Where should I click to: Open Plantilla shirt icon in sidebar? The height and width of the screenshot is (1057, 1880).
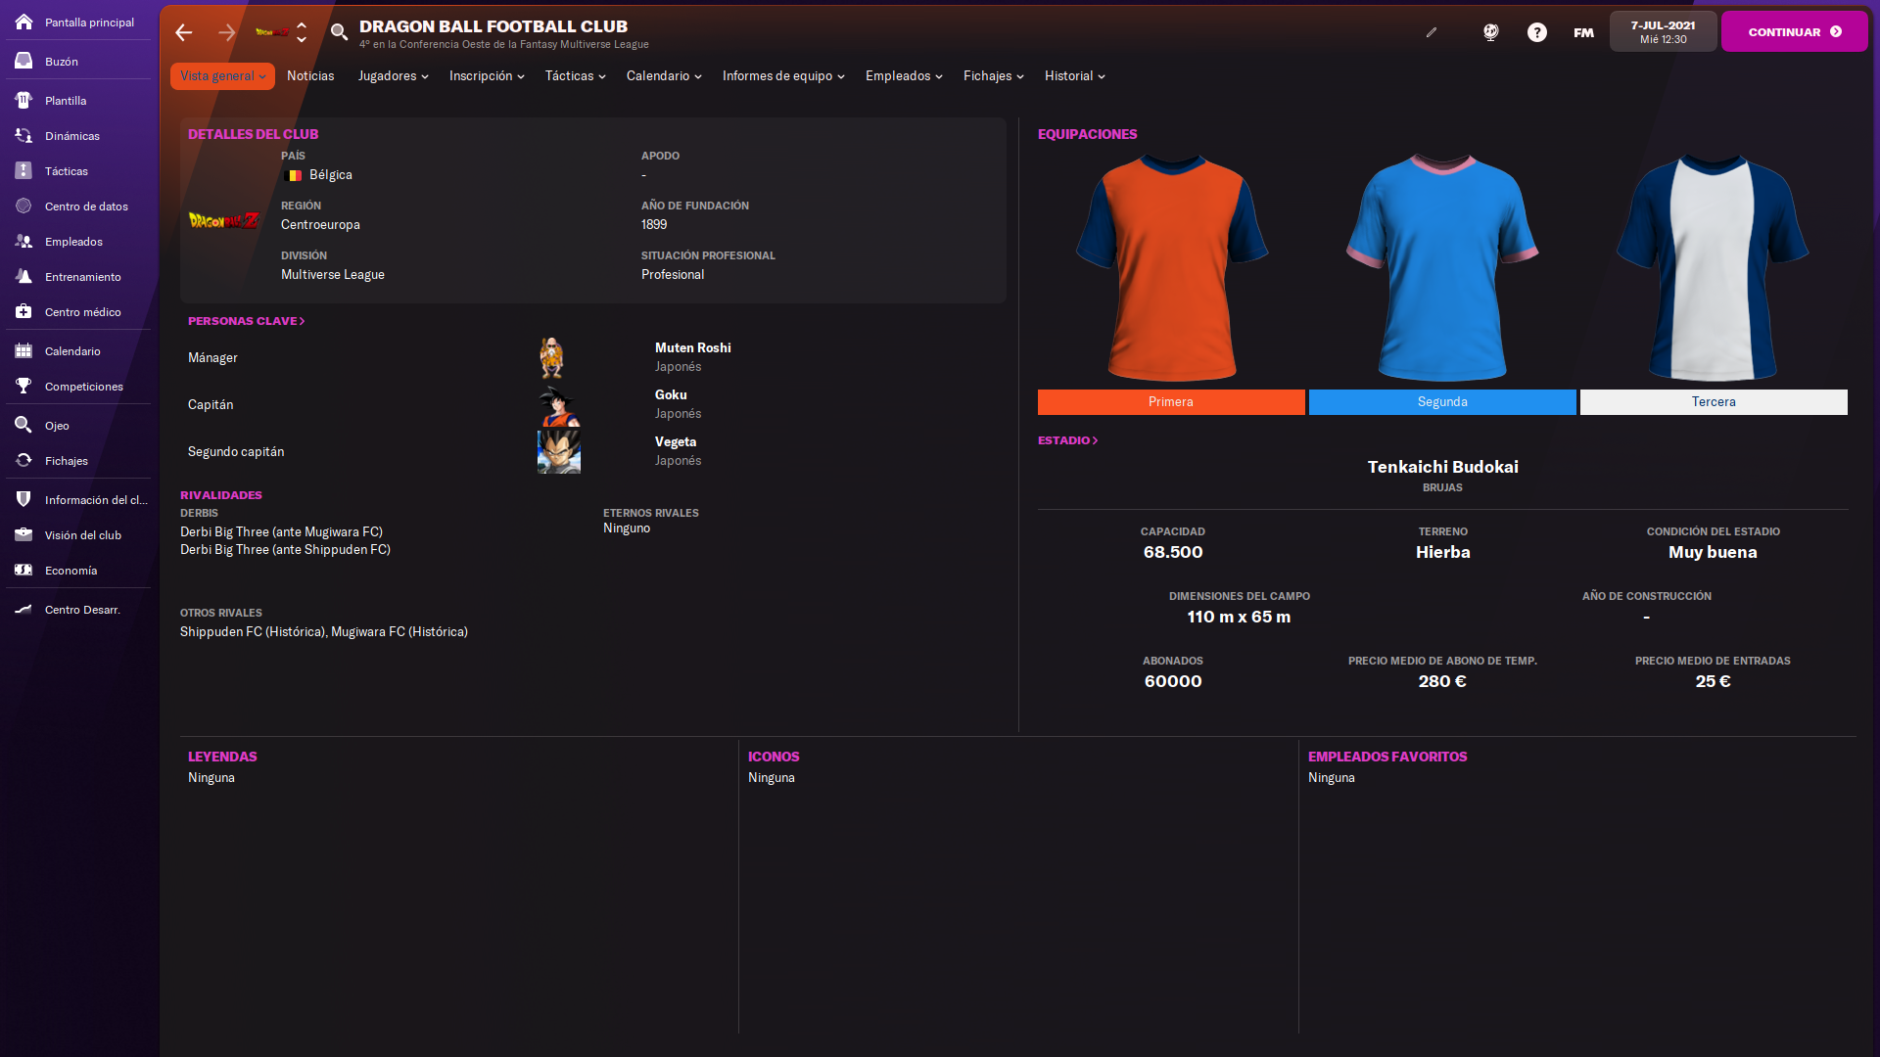click(23, 100)
